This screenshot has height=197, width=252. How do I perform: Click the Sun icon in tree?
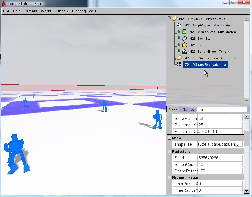[x=184, y=45]
